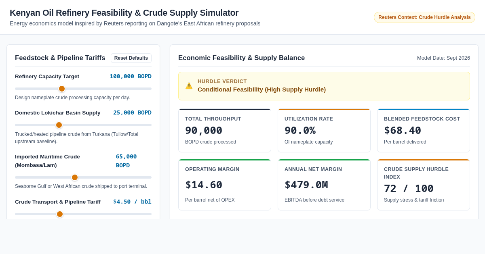The width and height of the screenshot is (485, 254).
Task: Click the Energy economics model subtitle text
Action: coord(135,23)
